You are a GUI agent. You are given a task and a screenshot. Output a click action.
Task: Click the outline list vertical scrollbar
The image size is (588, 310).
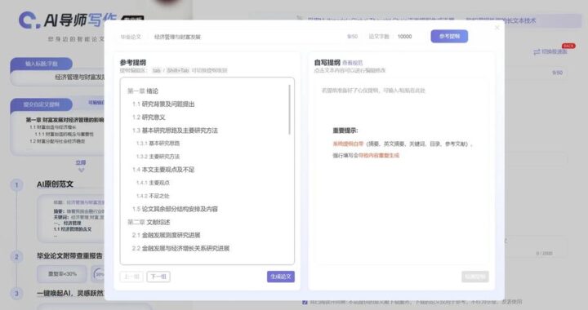point(289,109)
